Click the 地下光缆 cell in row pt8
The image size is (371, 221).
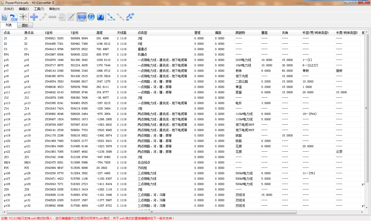242,76
